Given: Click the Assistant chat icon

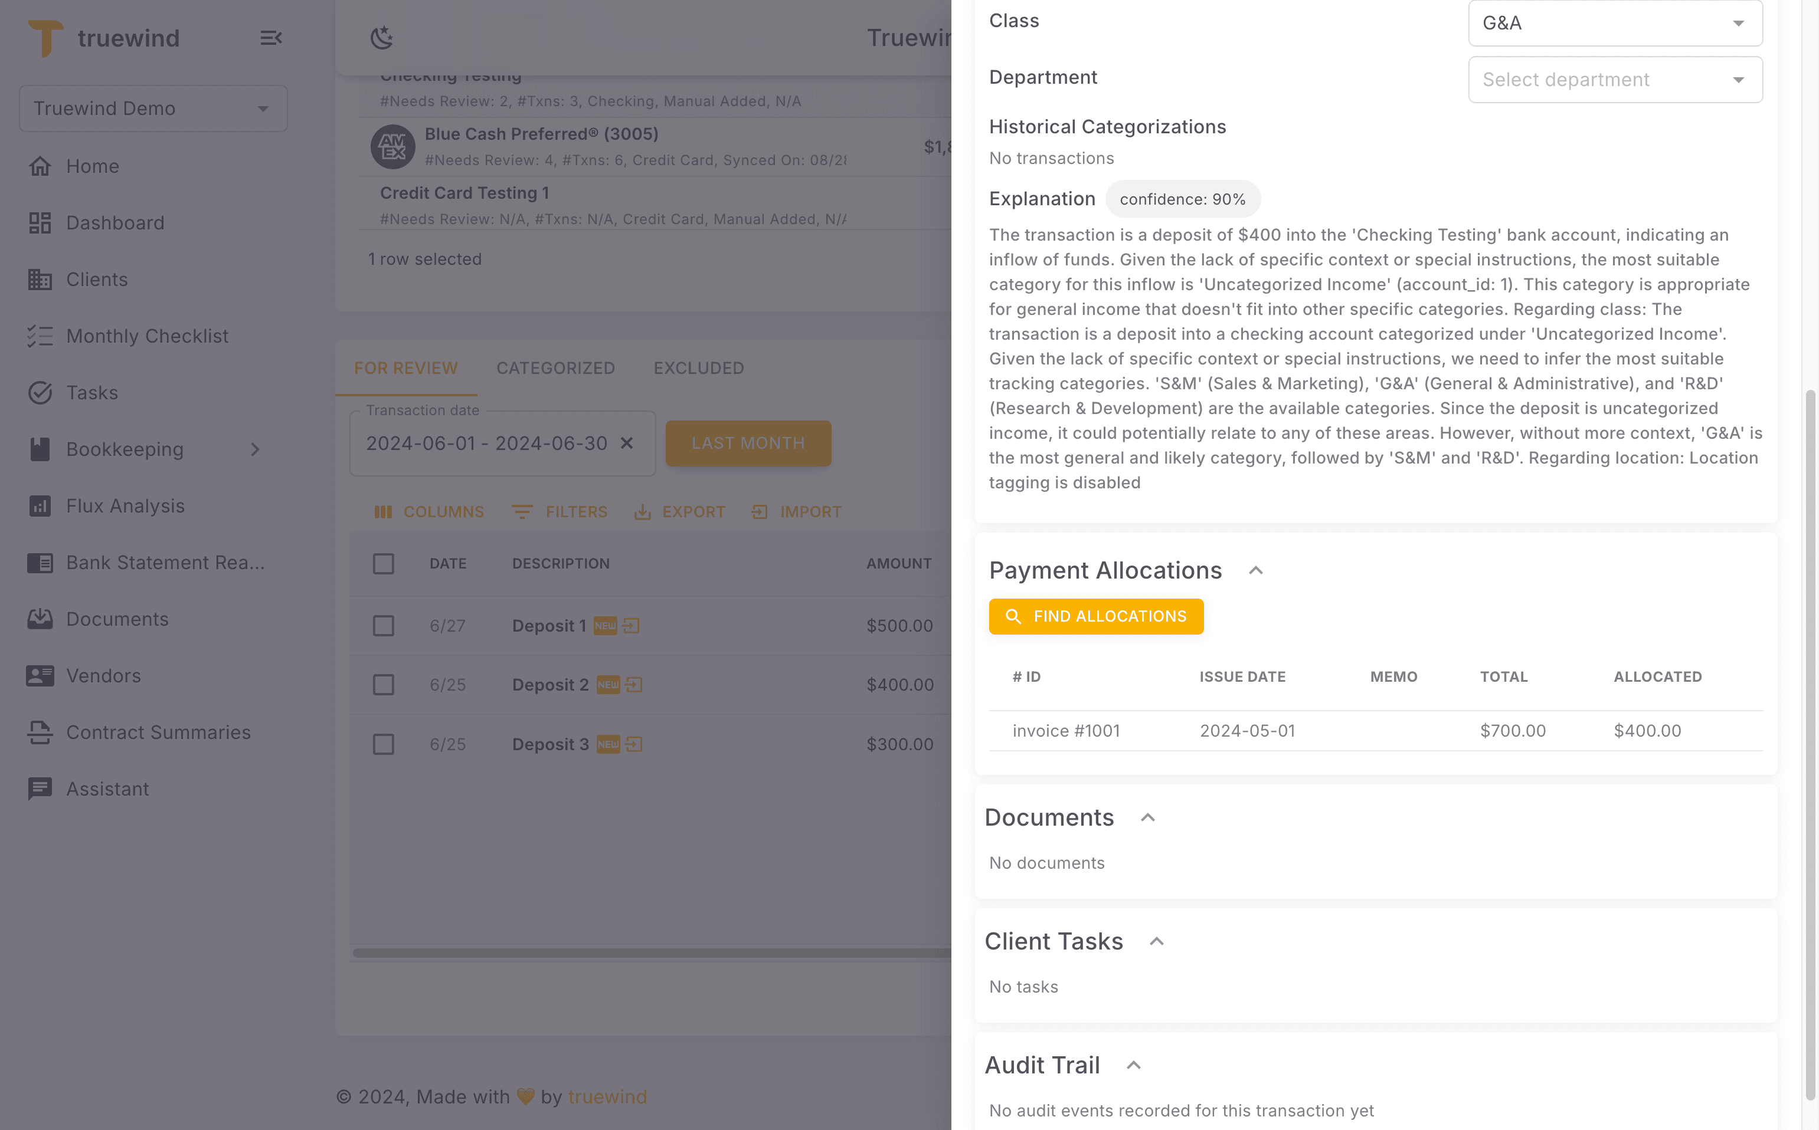Looking at the screenshot, I should click(x=40, y=789).
